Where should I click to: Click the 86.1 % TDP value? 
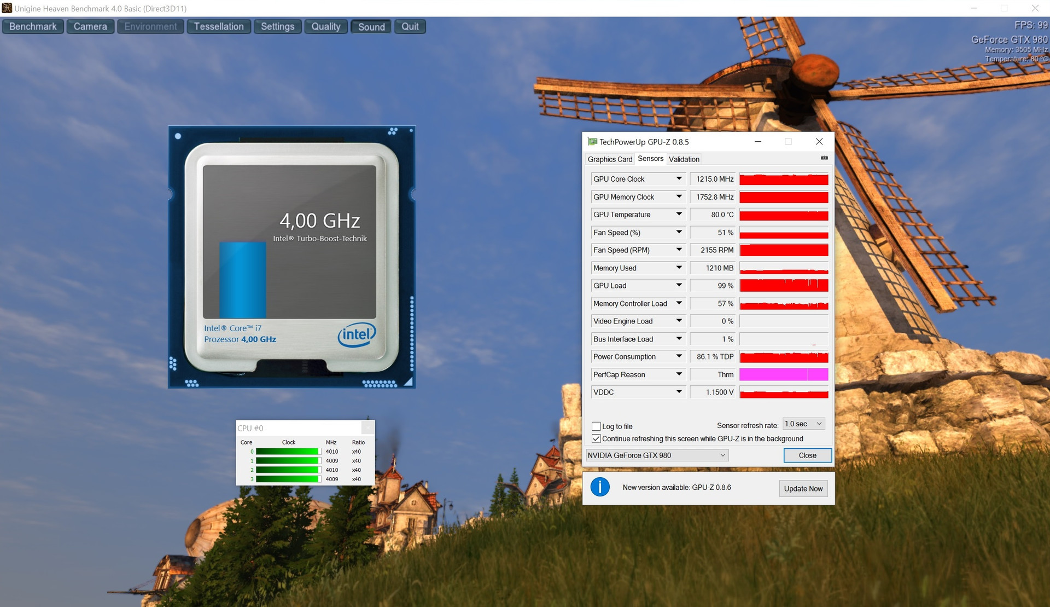714,356
